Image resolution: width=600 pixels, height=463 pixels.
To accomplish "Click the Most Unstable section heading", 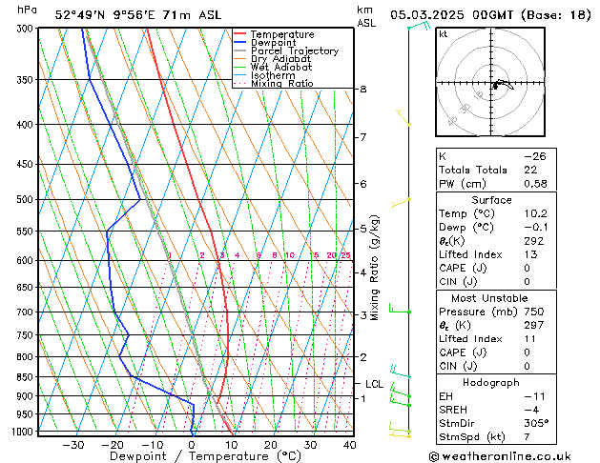I will click(492, 298).
